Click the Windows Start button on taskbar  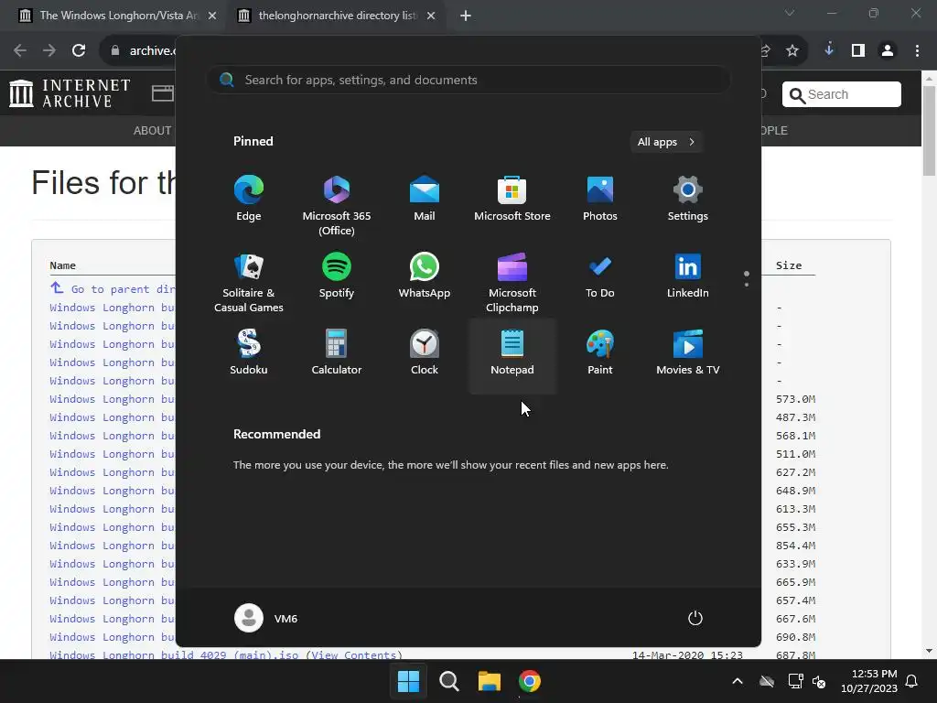coord(409,681)
